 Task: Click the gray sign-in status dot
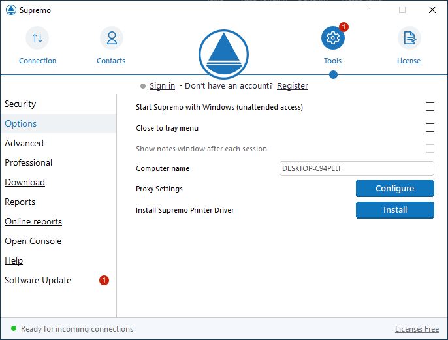[143, 86]
